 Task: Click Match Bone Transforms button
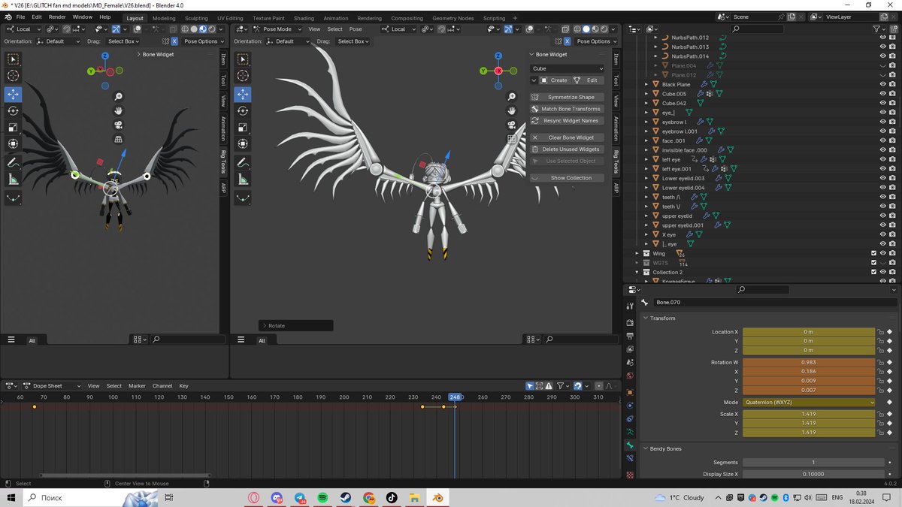click(x=567, y=109)
